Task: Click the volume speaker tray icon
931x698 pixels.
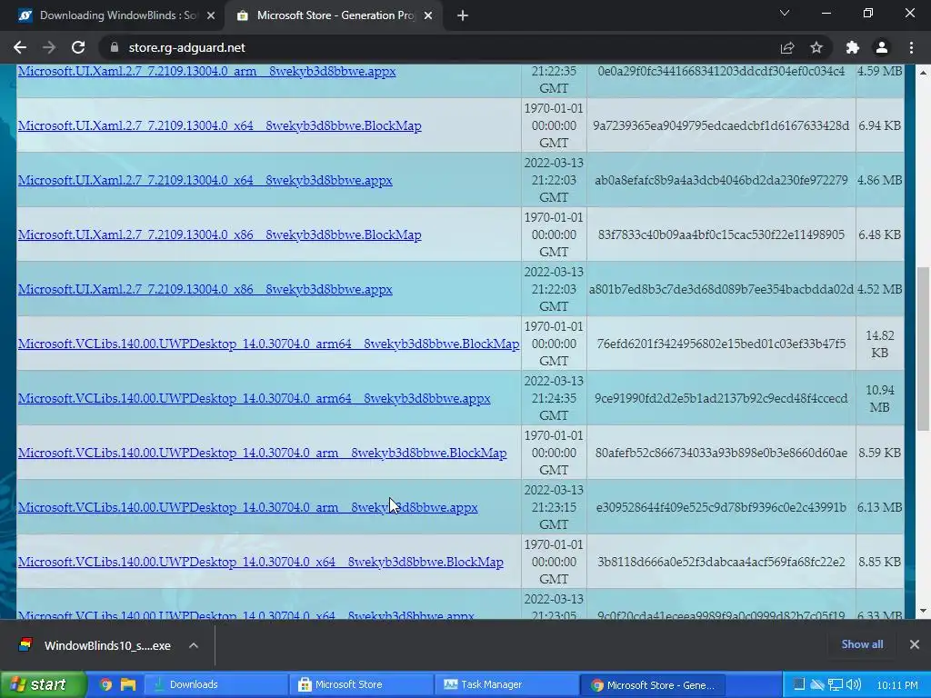Action: (854, 685)
